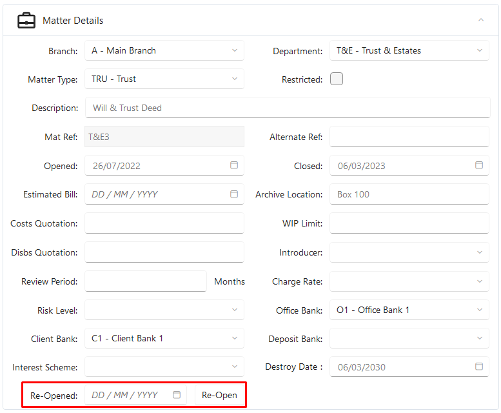Open the Destroy Date calendar picker
The height and width of the screenshot is (413, 501).
[x=479, y=367]
